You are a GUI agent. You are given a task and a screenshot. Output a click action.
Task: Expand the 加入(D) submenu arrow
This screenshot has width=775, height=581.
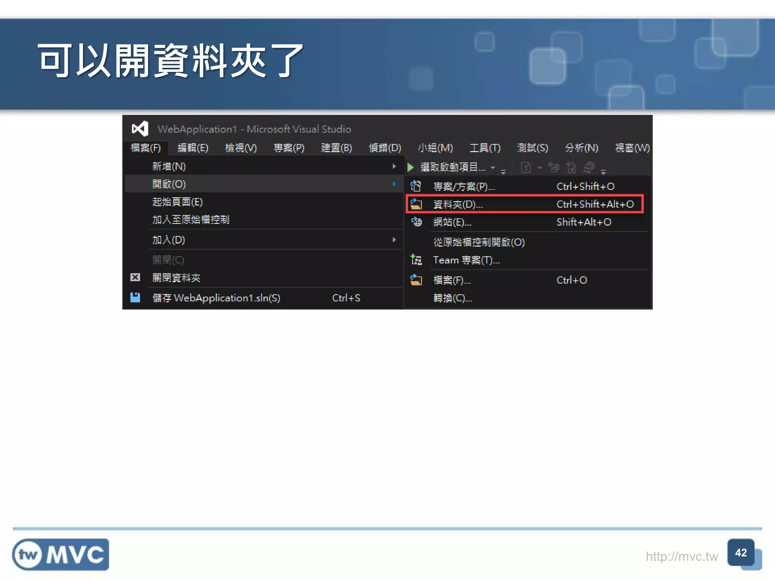point(394,240)
